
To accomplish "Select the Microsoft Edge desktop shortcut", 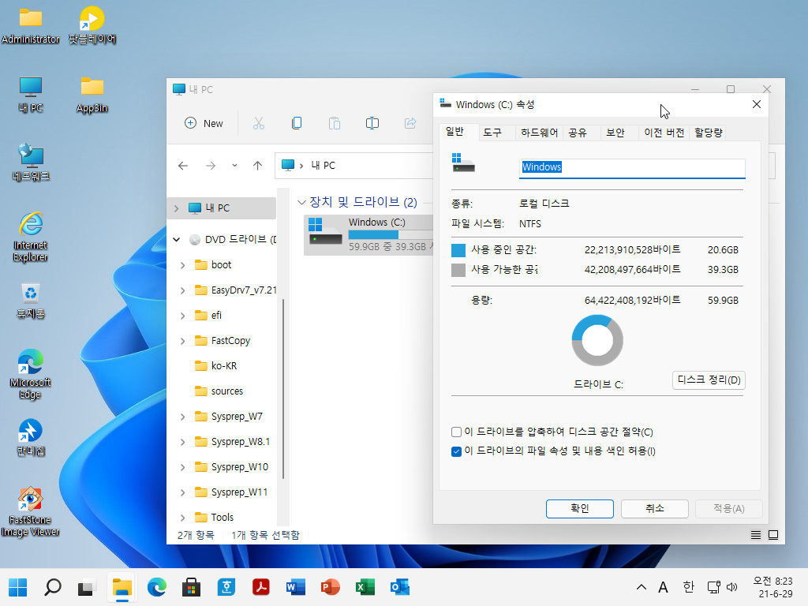I will click(x=31, y=374).
